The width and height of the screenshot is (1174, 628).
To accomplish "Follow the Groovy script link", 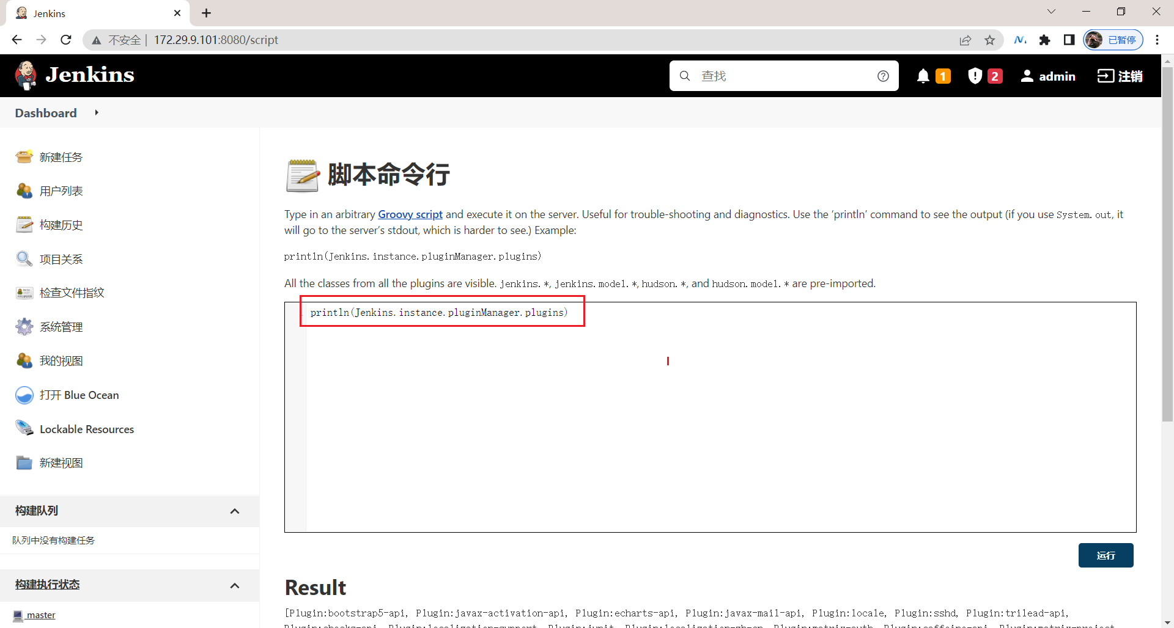I will point(410,214).
